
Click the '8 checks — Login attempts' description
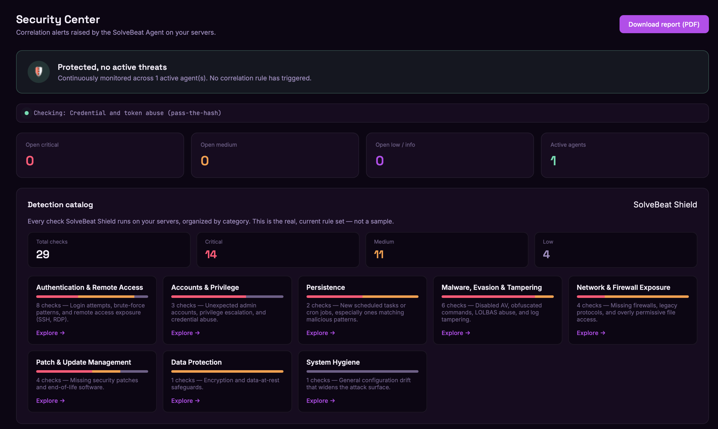[x=90, y=312]
